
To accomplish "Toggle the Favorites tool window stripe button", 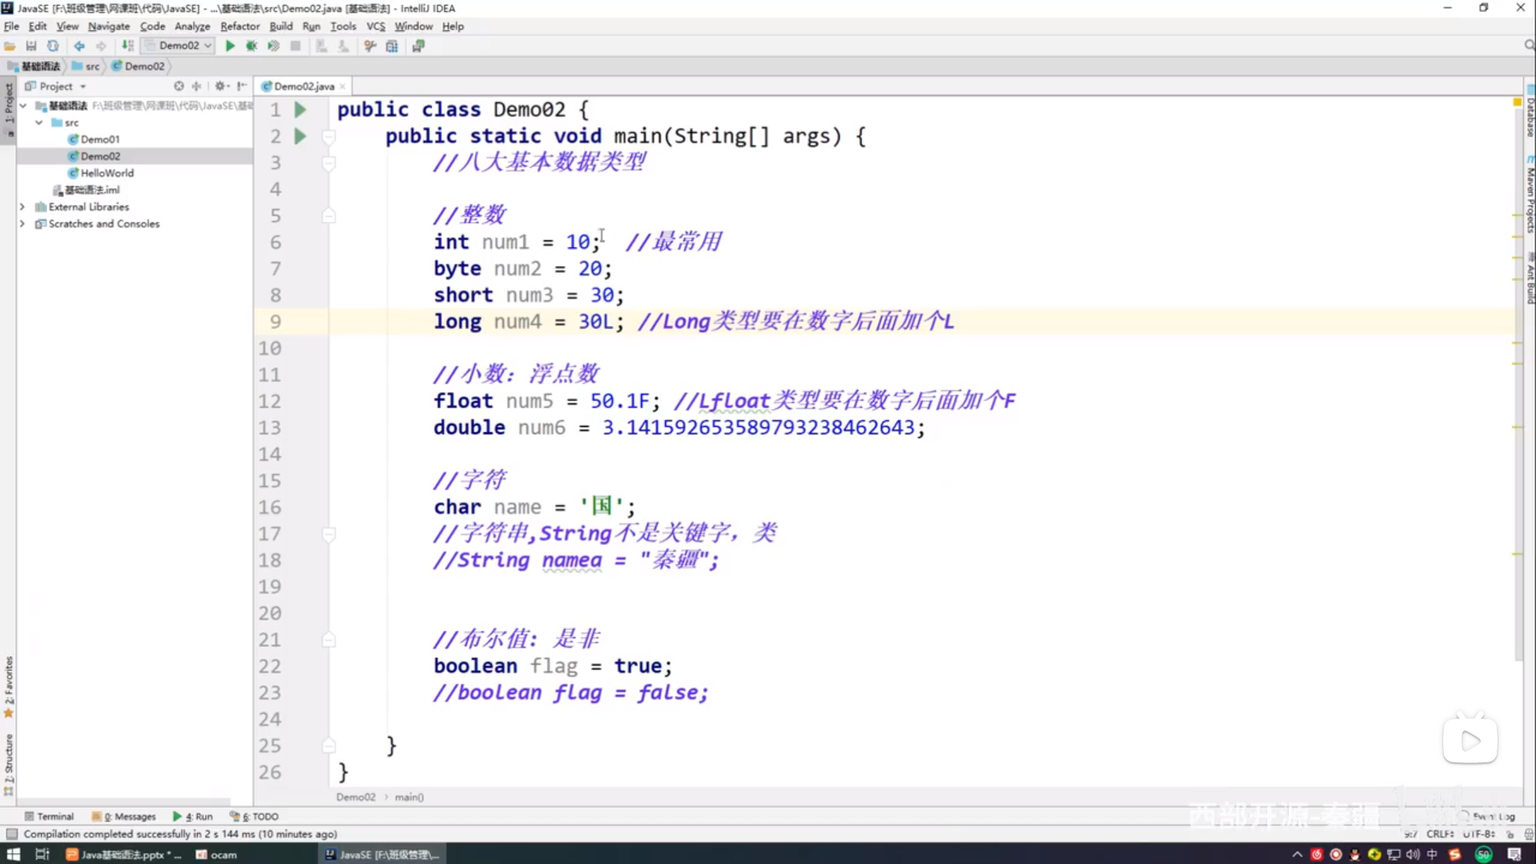I will coord(9,685).
